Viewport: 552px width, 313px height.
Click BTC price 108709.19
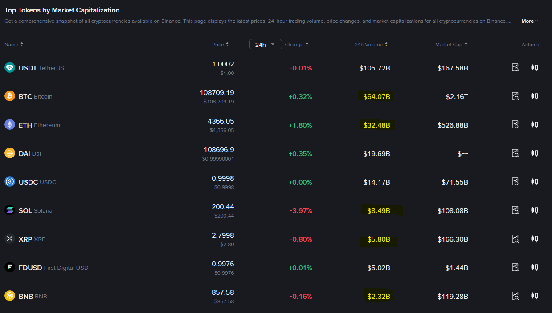(217, 93)
